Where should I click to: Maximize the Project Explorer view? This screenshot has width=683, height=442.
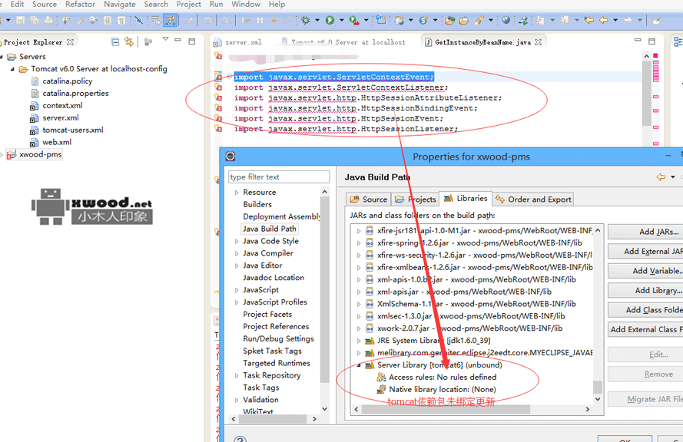[x=191, y=41]
